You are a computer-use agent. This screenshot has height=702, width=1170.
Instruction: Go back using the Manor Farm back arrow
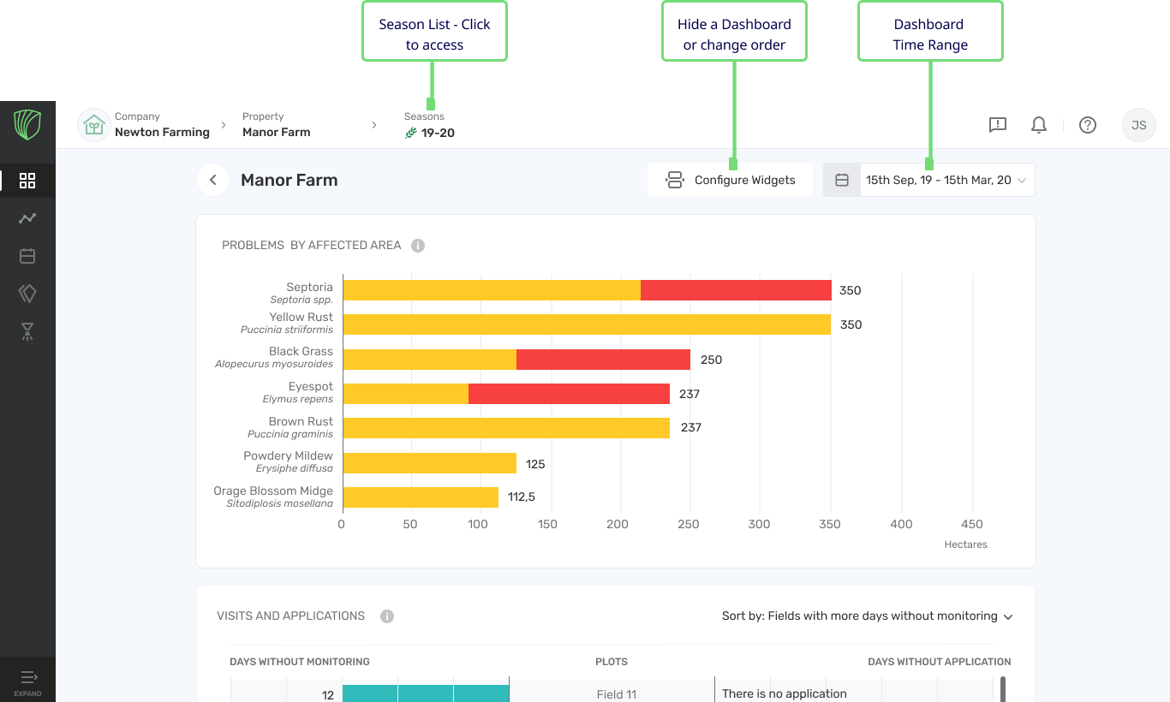pyautogui.click(x=213, y=181)
